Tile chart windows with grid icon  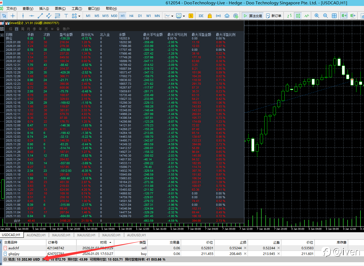point(334,16)
